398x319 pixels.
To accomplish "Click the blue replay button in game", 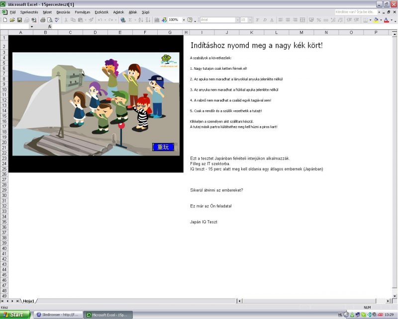I will 163,147.
